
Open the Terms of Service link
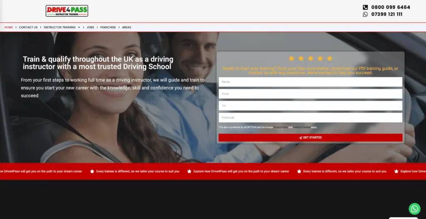tap(301, 127)
